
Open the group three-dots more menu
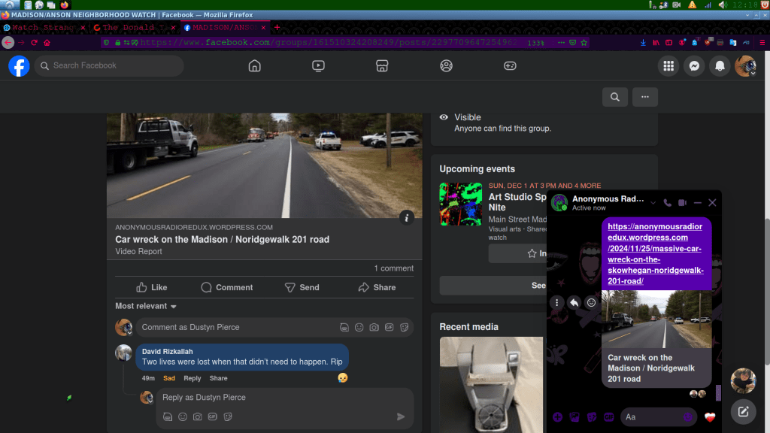point(645,97)
